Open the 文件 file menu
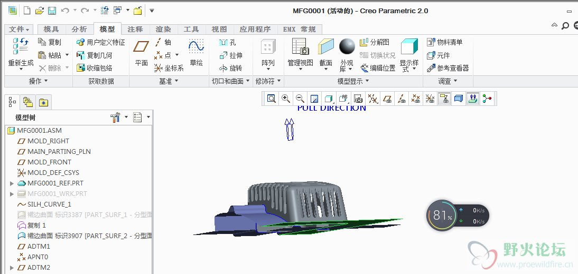578x274 pixels. pyautogui.click(x=20, y=30)
